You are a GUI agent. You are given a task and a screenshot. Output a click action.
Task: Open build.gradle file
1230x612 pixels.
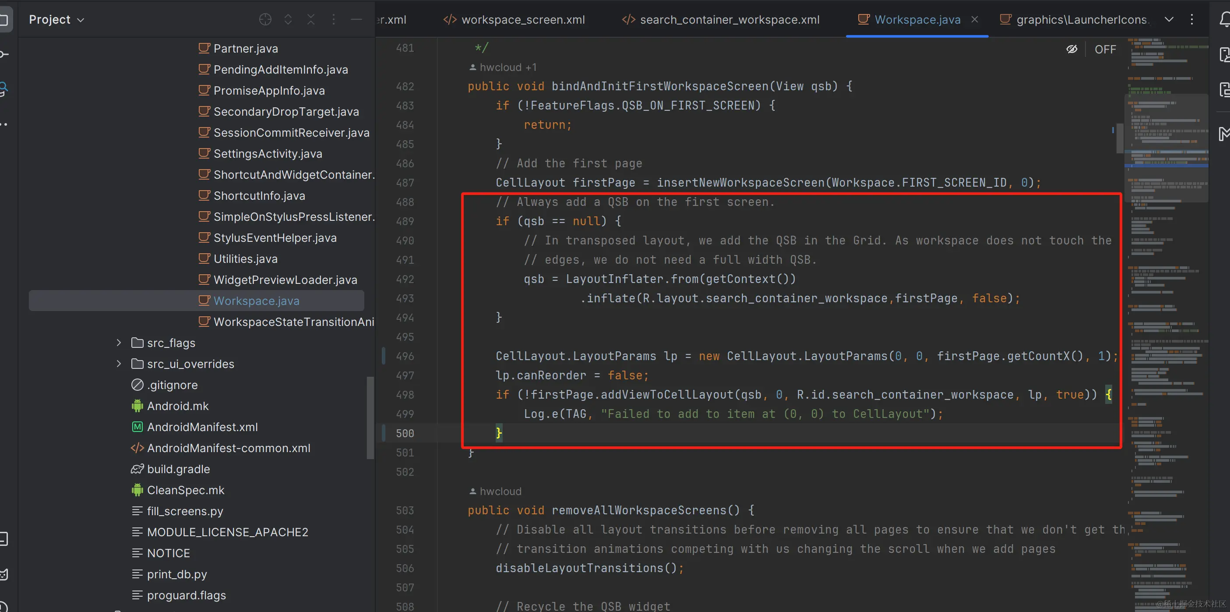point(170,469)
